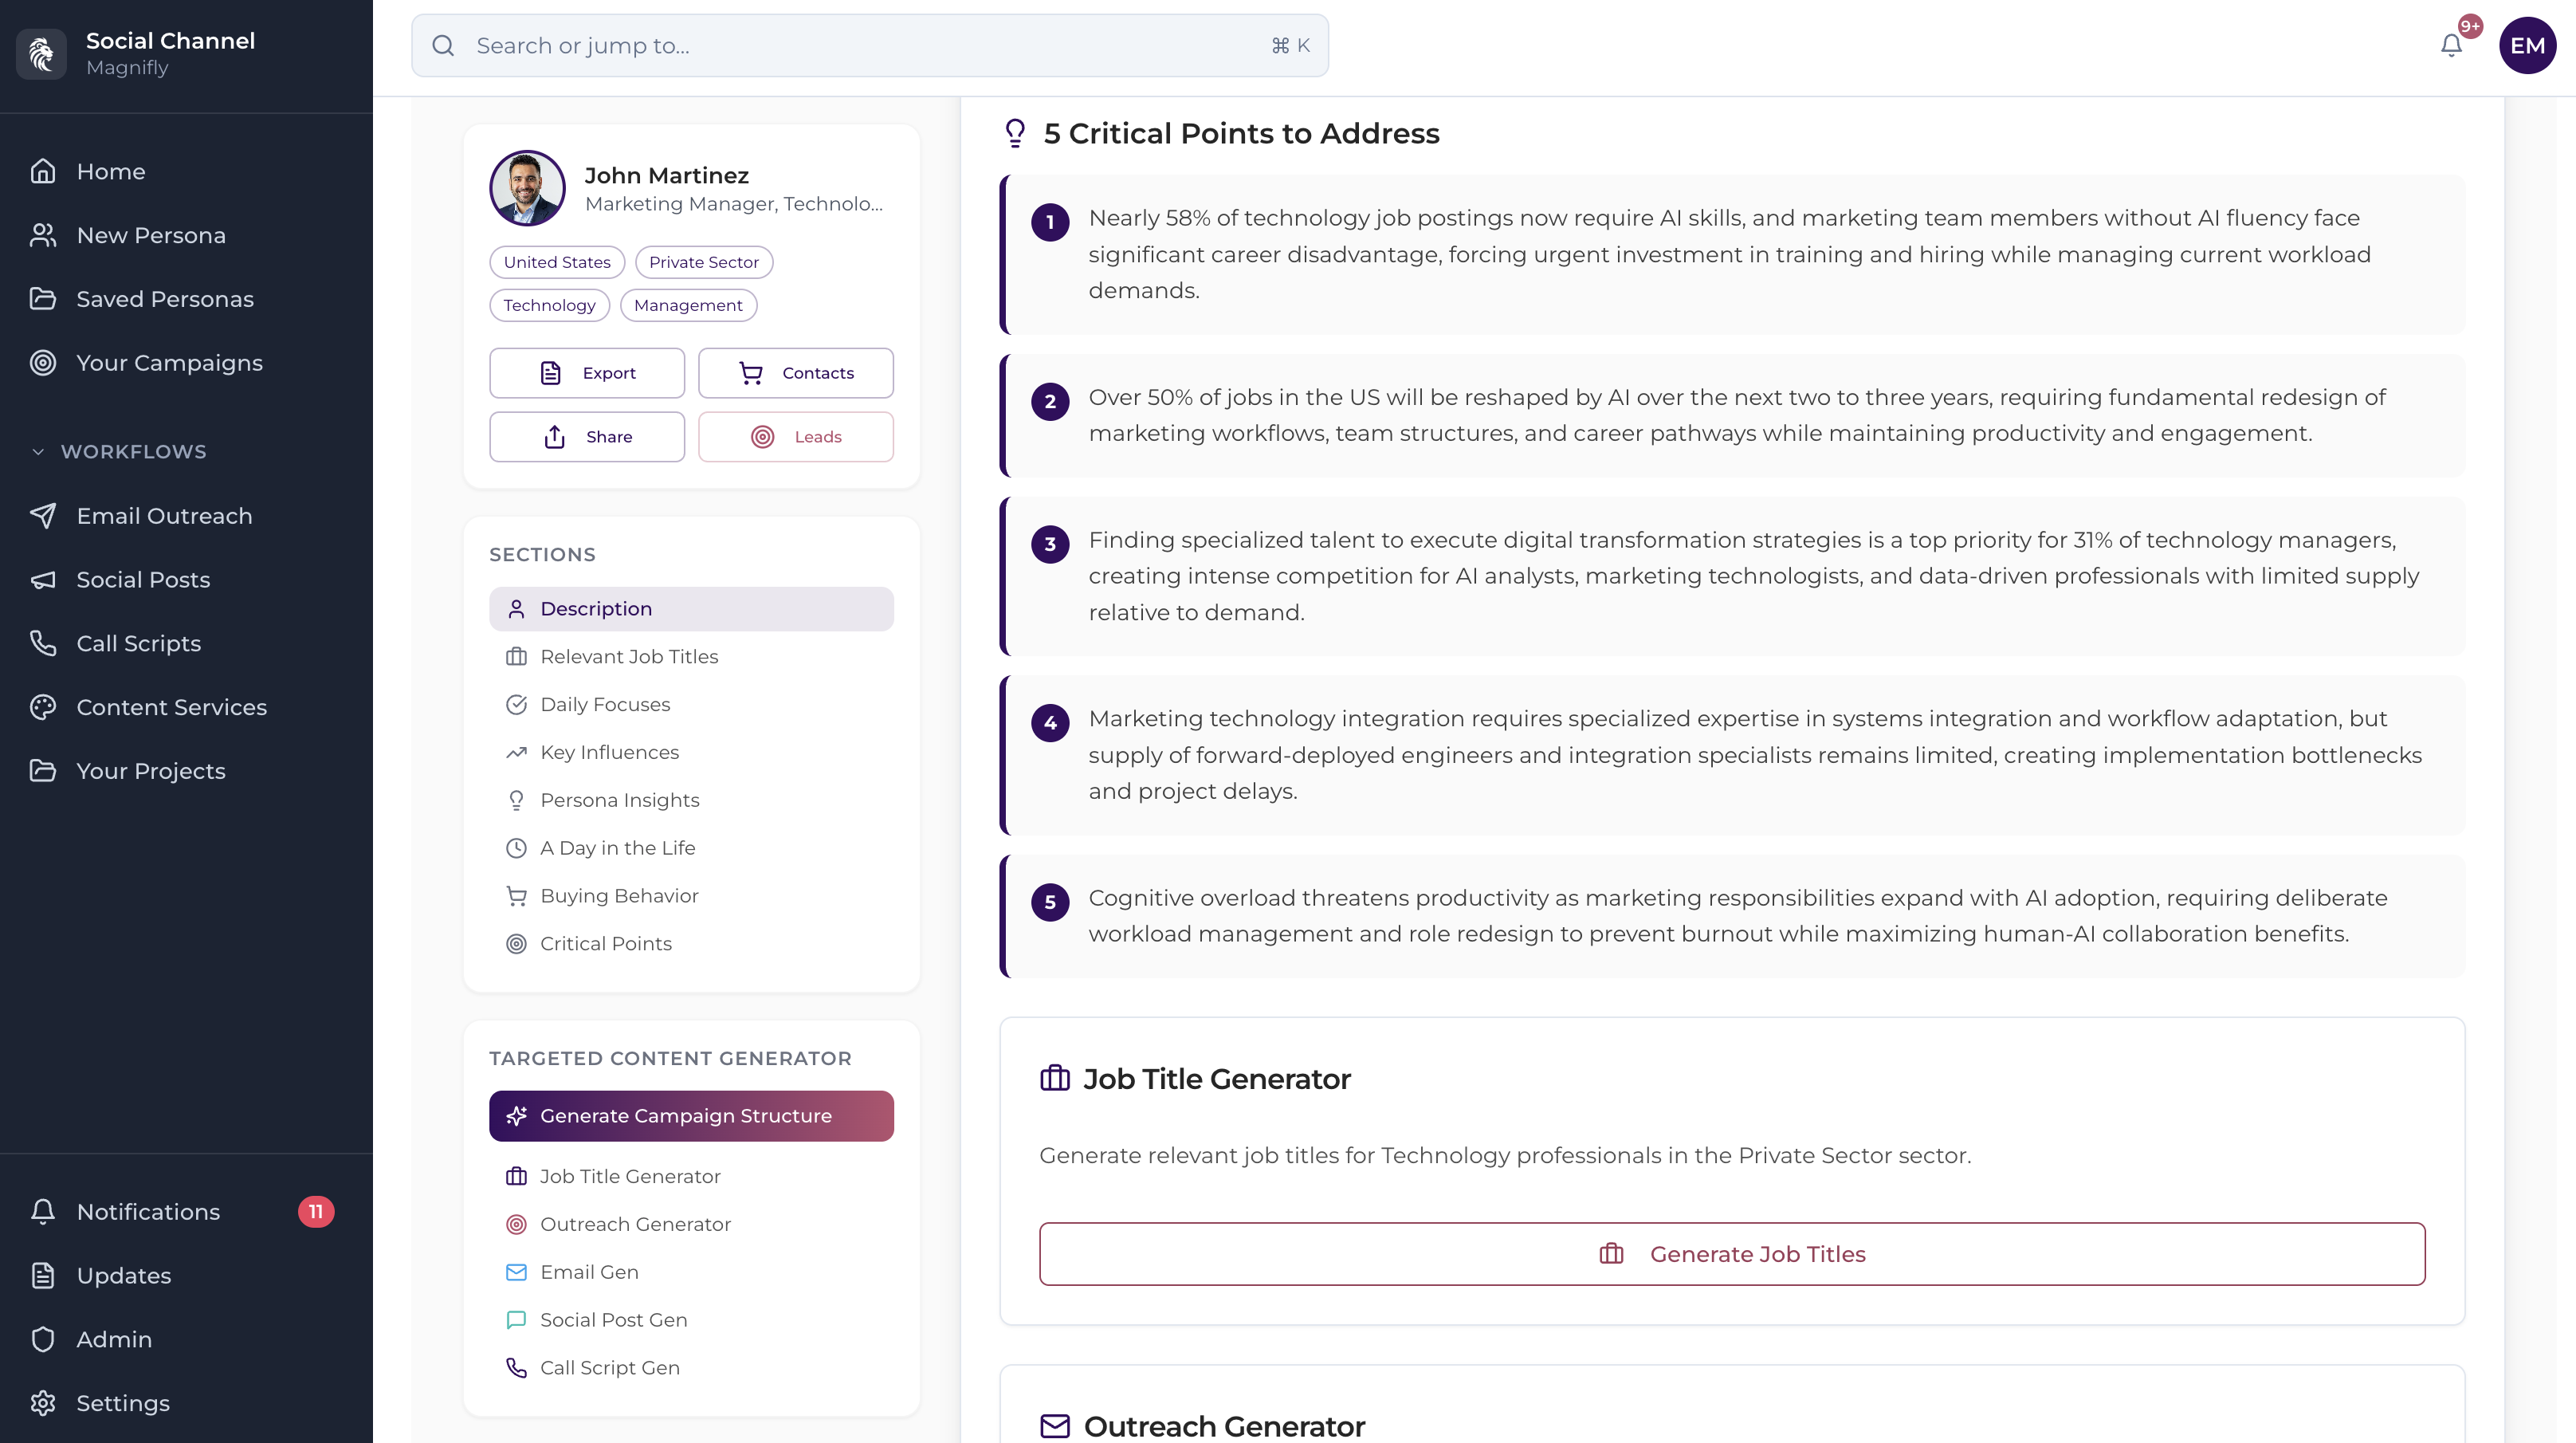
Task: Click the Content Services palette icon
Action: tap(43, 707)
